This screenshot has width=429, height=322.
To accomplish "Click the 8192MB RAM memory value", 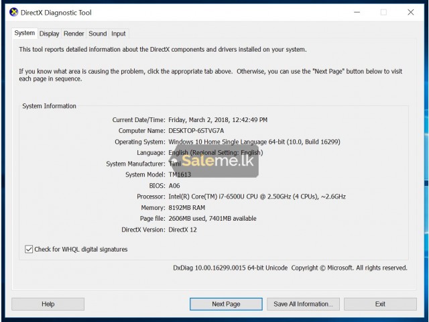I will (x=187, y=207).
